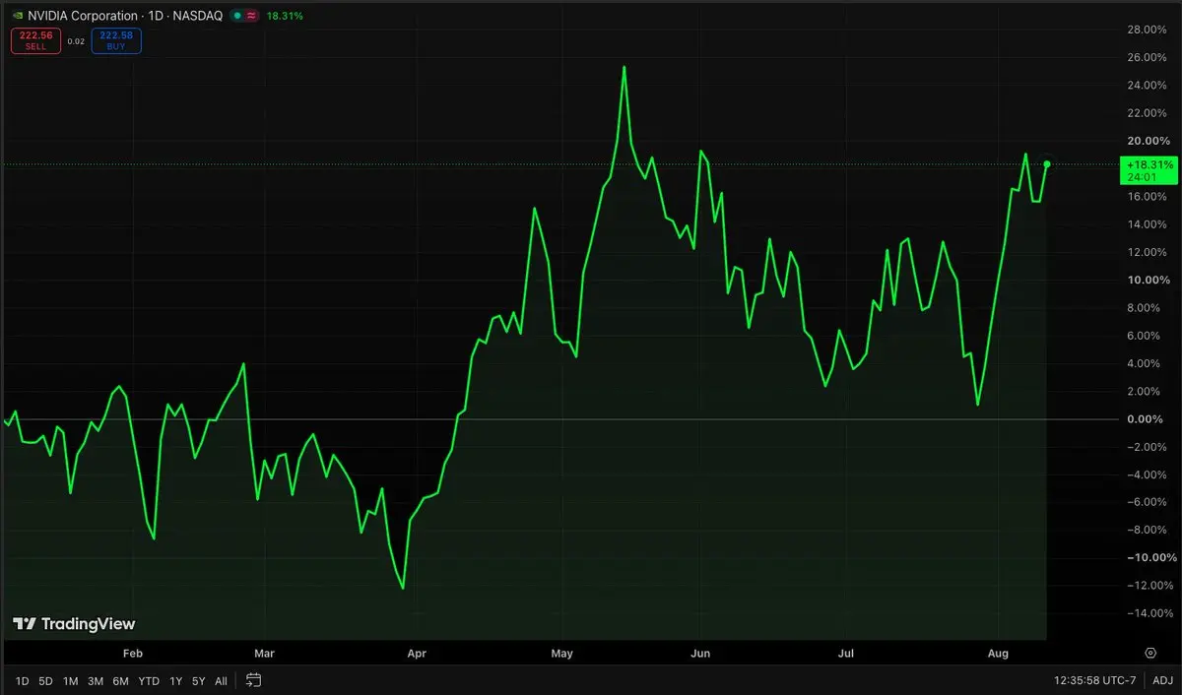
Task: Click the Mar label on time axis
Action: [264, 653]
